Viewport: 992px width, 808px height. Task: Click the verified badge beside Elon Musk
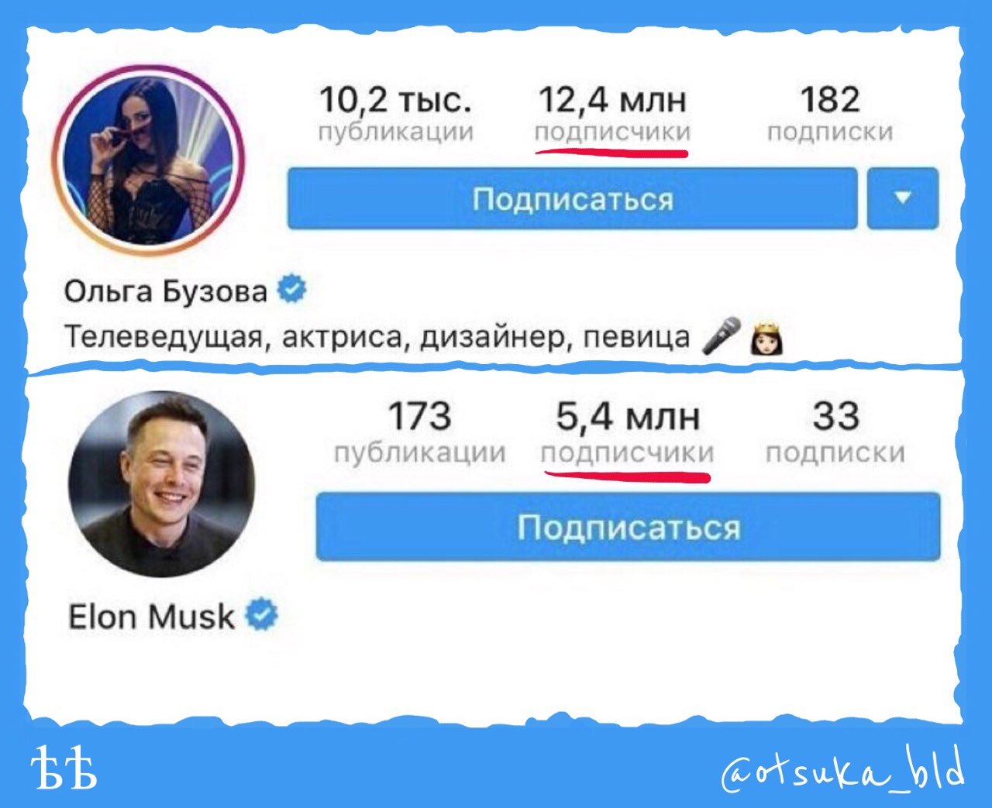(262, 615)
